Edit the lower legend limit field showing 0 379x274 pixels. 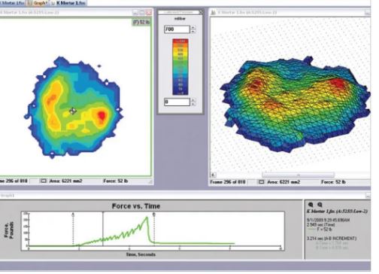177,102
